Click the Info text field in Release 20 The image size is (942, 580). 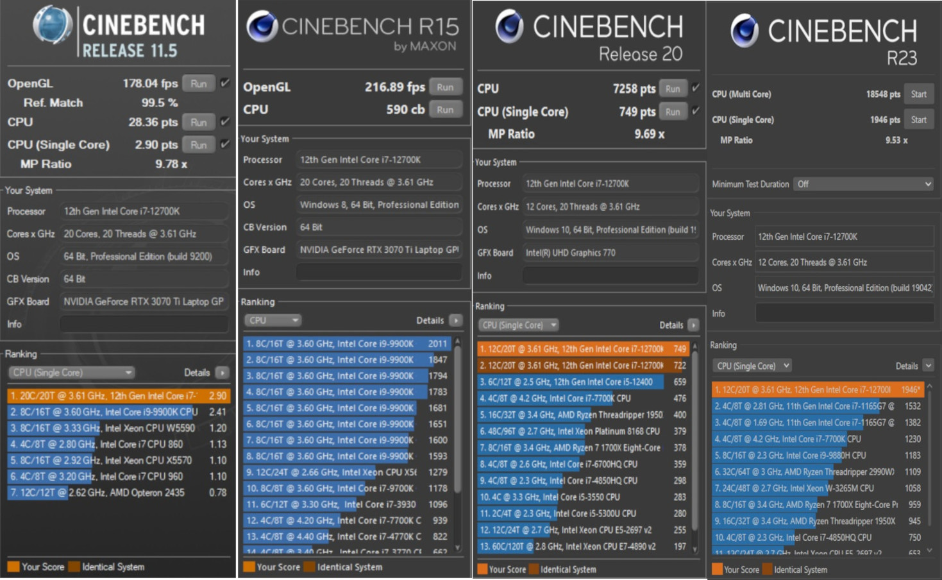(610, 276)
